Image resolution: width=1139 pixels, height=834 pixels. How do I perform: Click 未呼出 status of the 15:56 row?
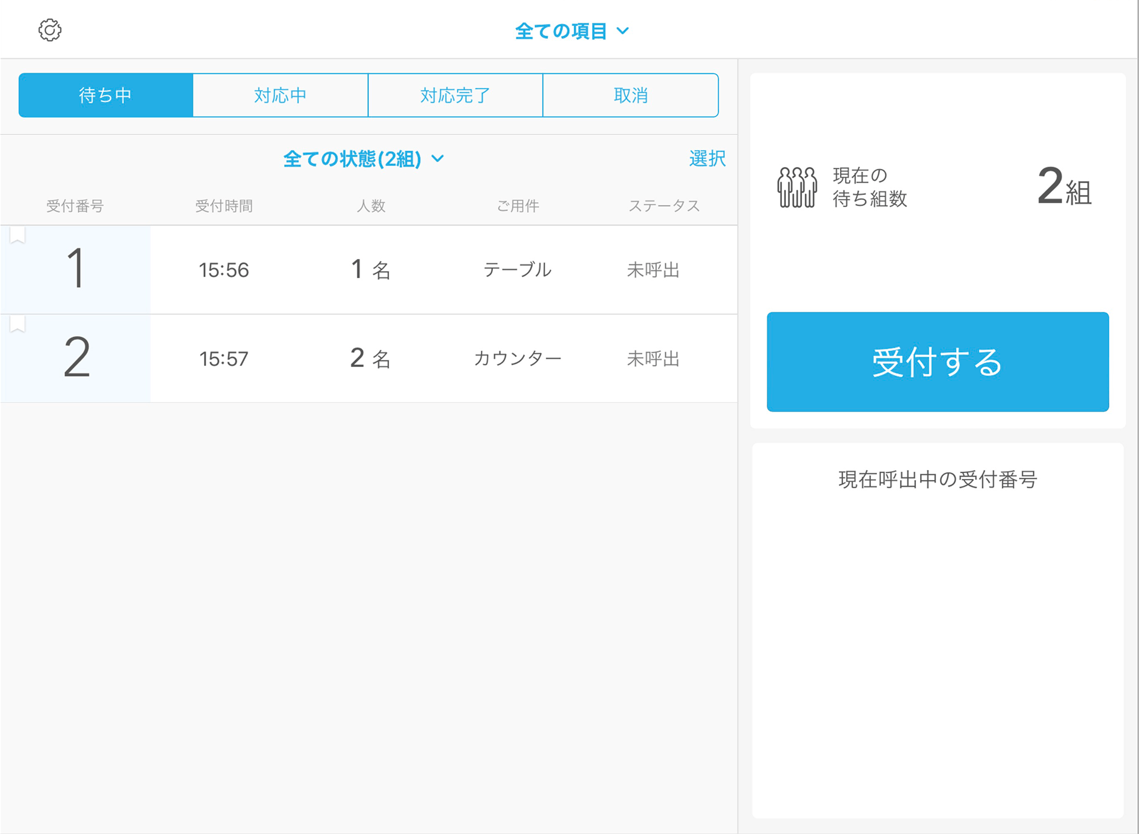tap(653, 270)
